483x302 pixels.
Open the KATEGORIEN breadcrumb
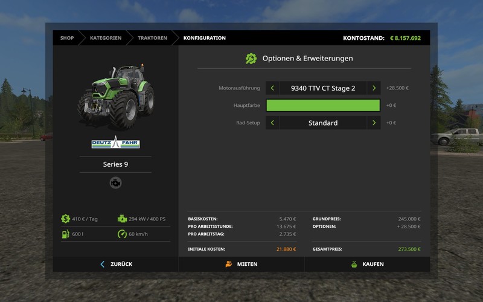[x=106, y=38]
